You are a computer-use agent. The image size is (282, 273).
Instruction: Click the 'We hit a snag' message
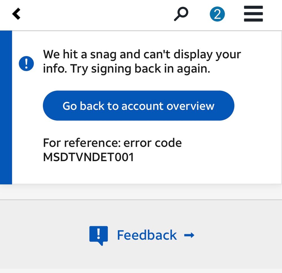click(x=142, y=54)
